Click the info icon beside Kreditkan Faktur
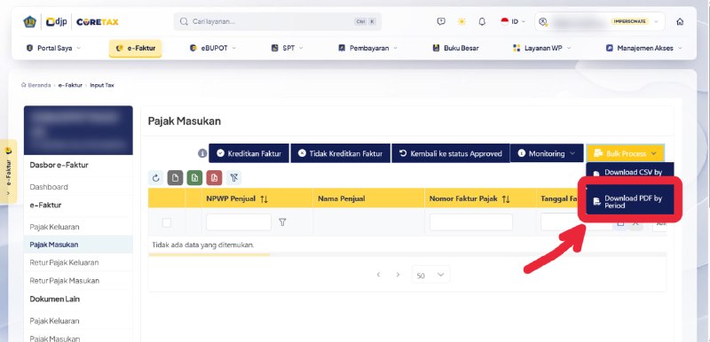This screenshot has width=710, height=342. click(x=202, y=153)
